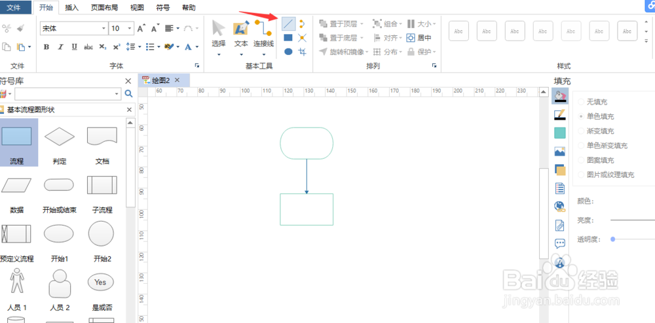Open the 组合 group dropdown
The height and width of the screenshot is (323, 655).
click(x=401, y=24)
